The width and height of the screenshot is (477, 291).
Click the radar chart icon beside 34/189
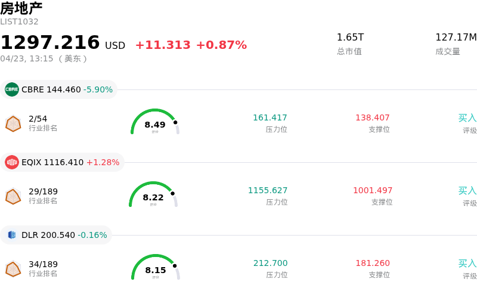point(13,269)
